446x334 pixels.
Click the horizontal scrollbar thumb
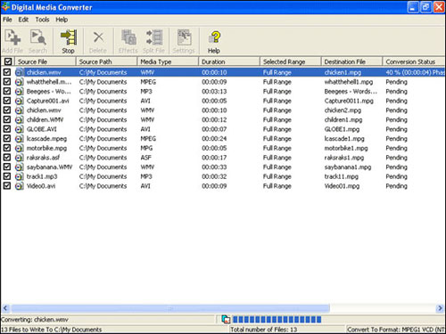[x=170, y=308]
